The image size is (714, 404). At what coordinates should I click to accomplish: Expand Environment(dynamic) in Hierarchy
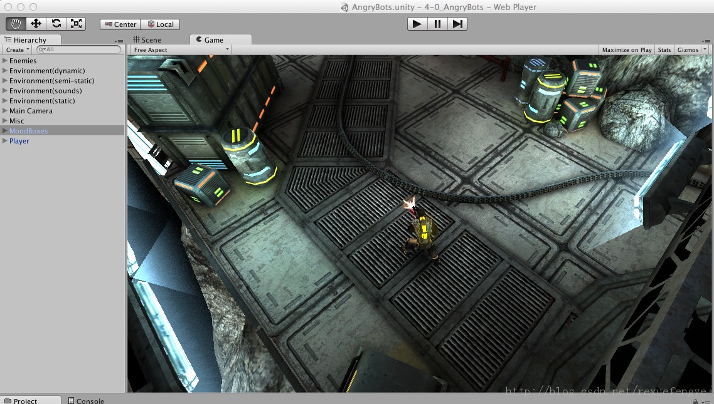pos(4,70)
